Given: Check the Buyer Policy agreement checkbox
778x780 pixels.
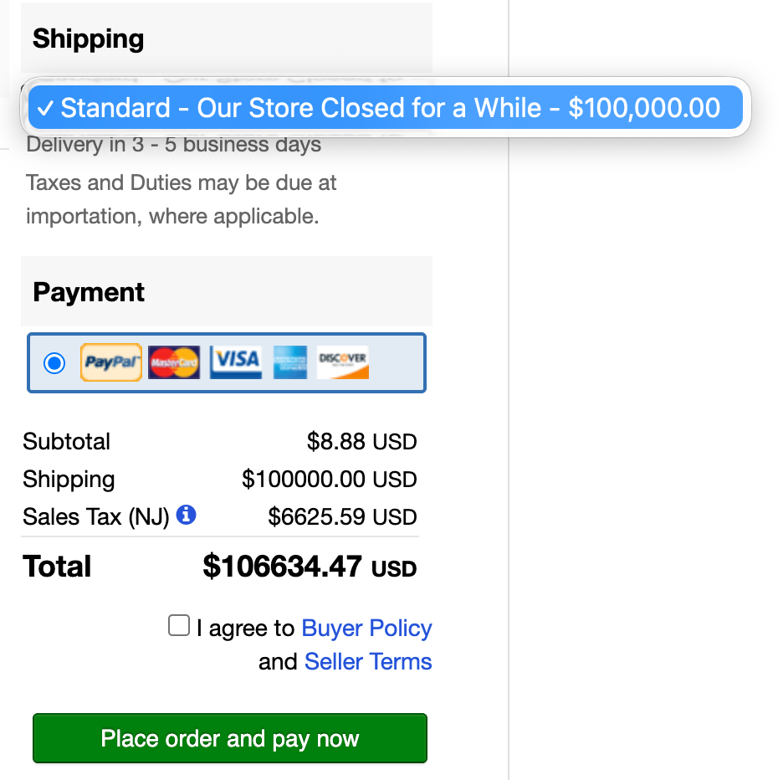Looking at the screenshot, I should (179, 626).
